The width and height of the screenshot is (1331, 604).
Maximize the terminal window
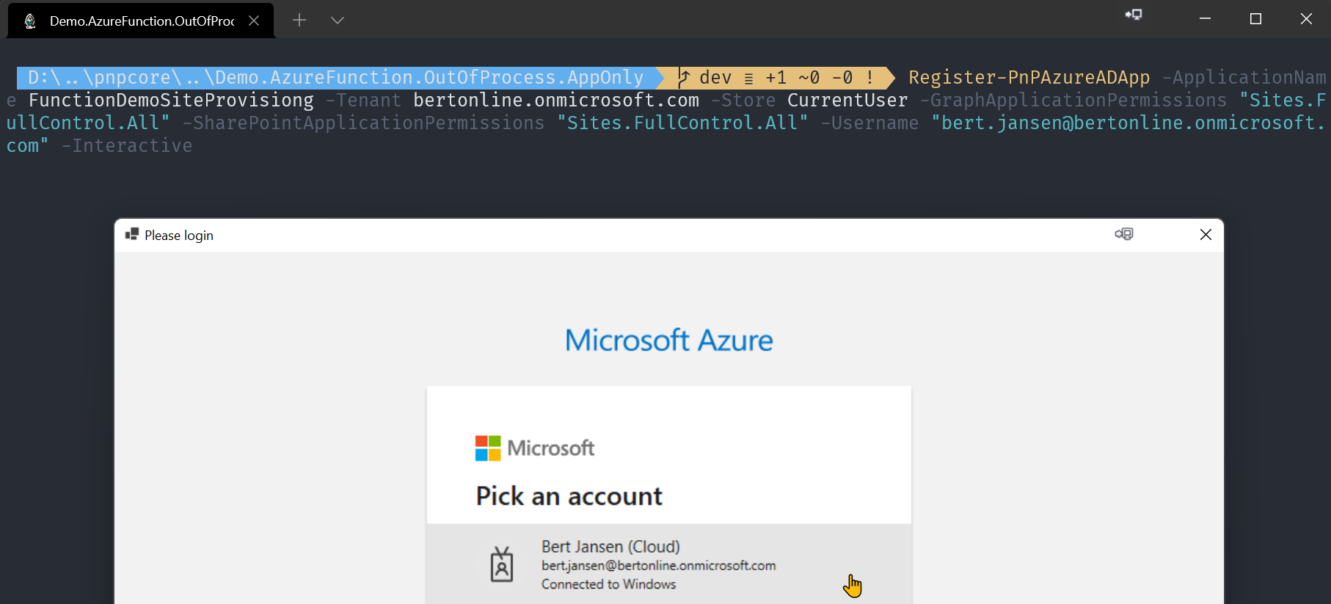click(x=1255, y=19)
